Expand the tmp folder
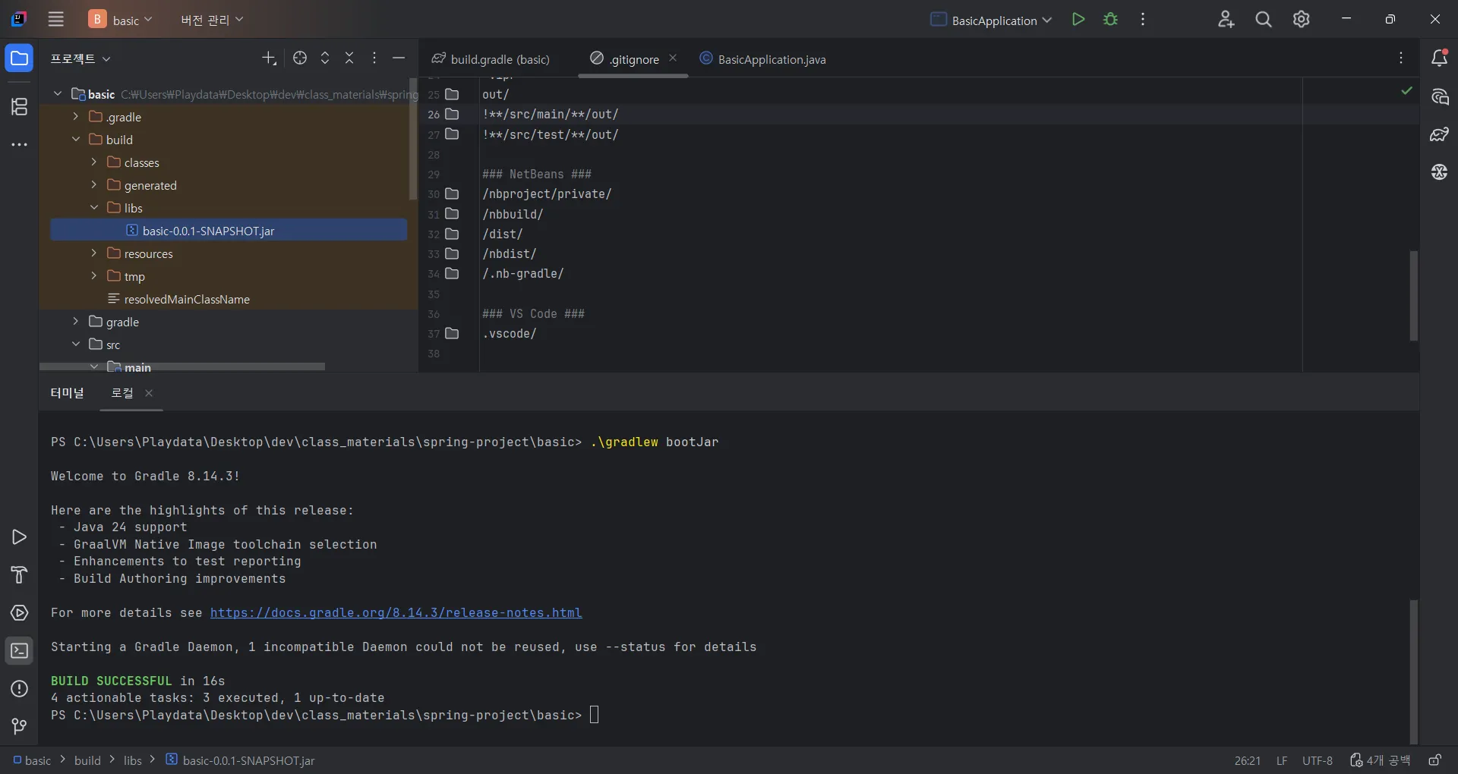 pos(93,276)
